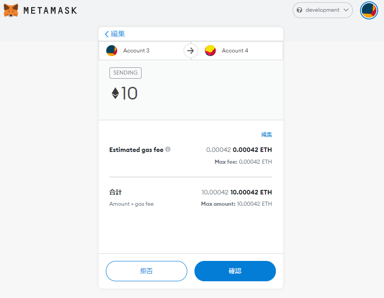This screenshot has height=298, width=384.
Task: Reject the transaction with the 拒否 button
Action: tap(146, 271)
